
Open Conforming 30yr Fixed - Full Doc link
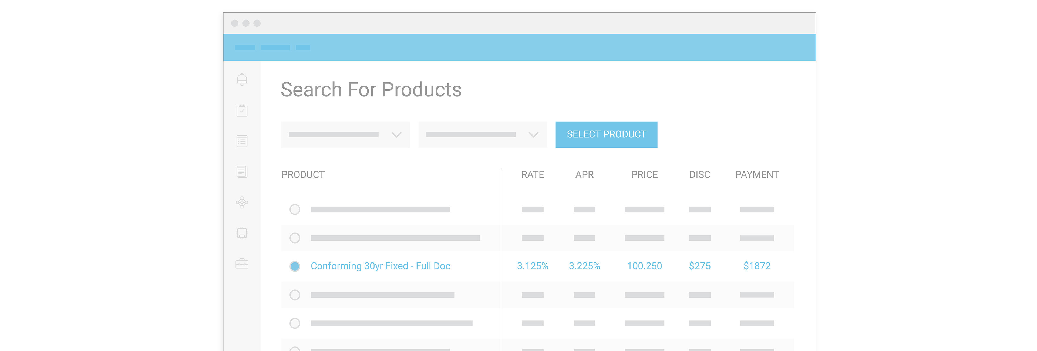click(381, 266)
